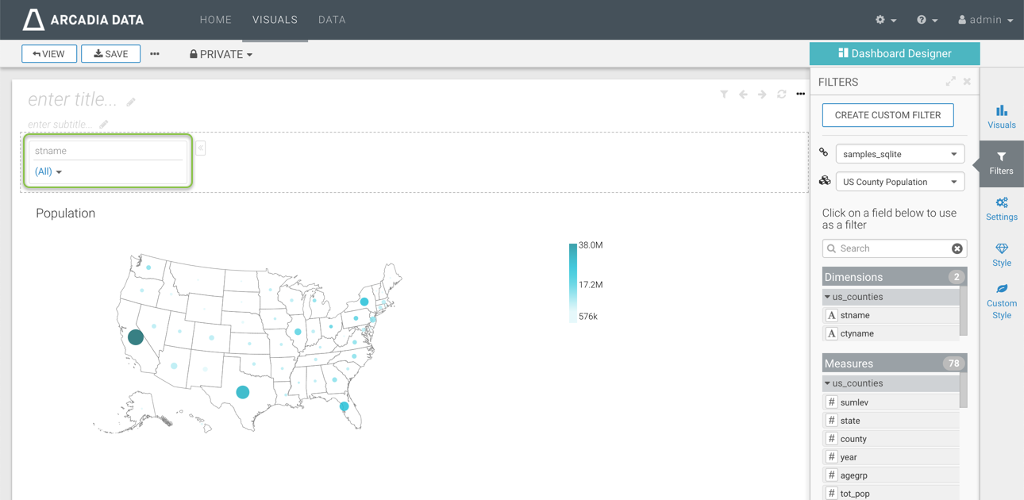Open the Custom Style panel

1001,301
